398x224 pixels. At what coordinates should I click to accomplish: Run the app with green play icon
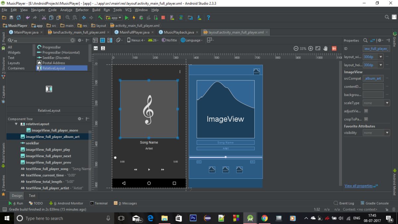point(127,18)
